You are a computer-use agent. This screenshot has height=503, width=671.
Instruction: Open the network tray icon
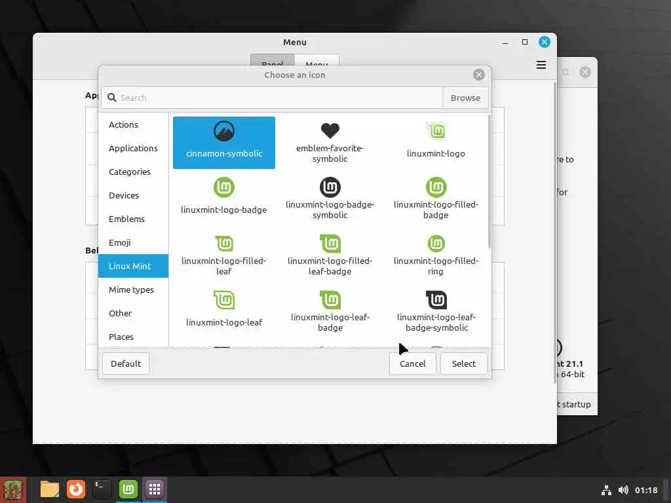606,490
